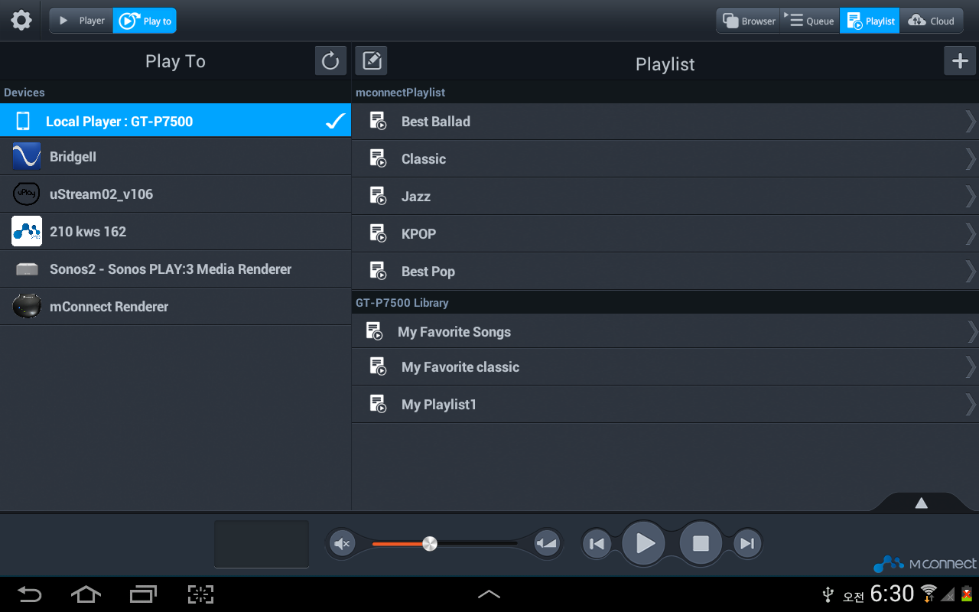This screenshot has height=612, width=979.
Task: Select Local Player : GT-P7500 device
Action: point(175,121)
